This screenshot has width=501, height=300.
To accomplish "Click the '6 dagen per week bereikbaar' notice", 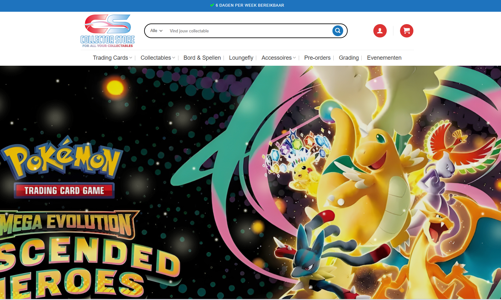I will [x=250, y=5].
